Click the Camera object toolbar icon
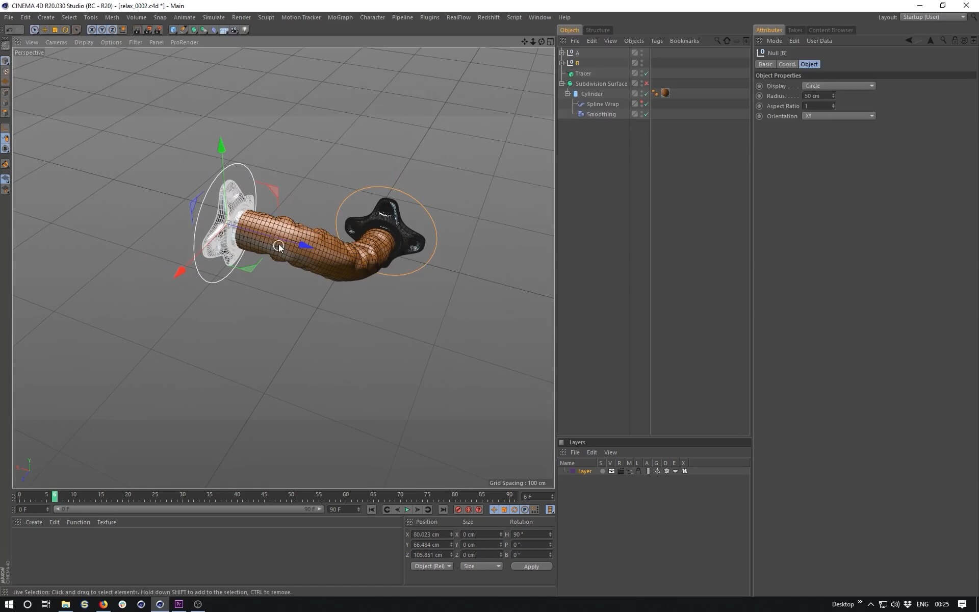Image resolution: width=979 pixels, height=612 pixels. (x=235, y=30)
